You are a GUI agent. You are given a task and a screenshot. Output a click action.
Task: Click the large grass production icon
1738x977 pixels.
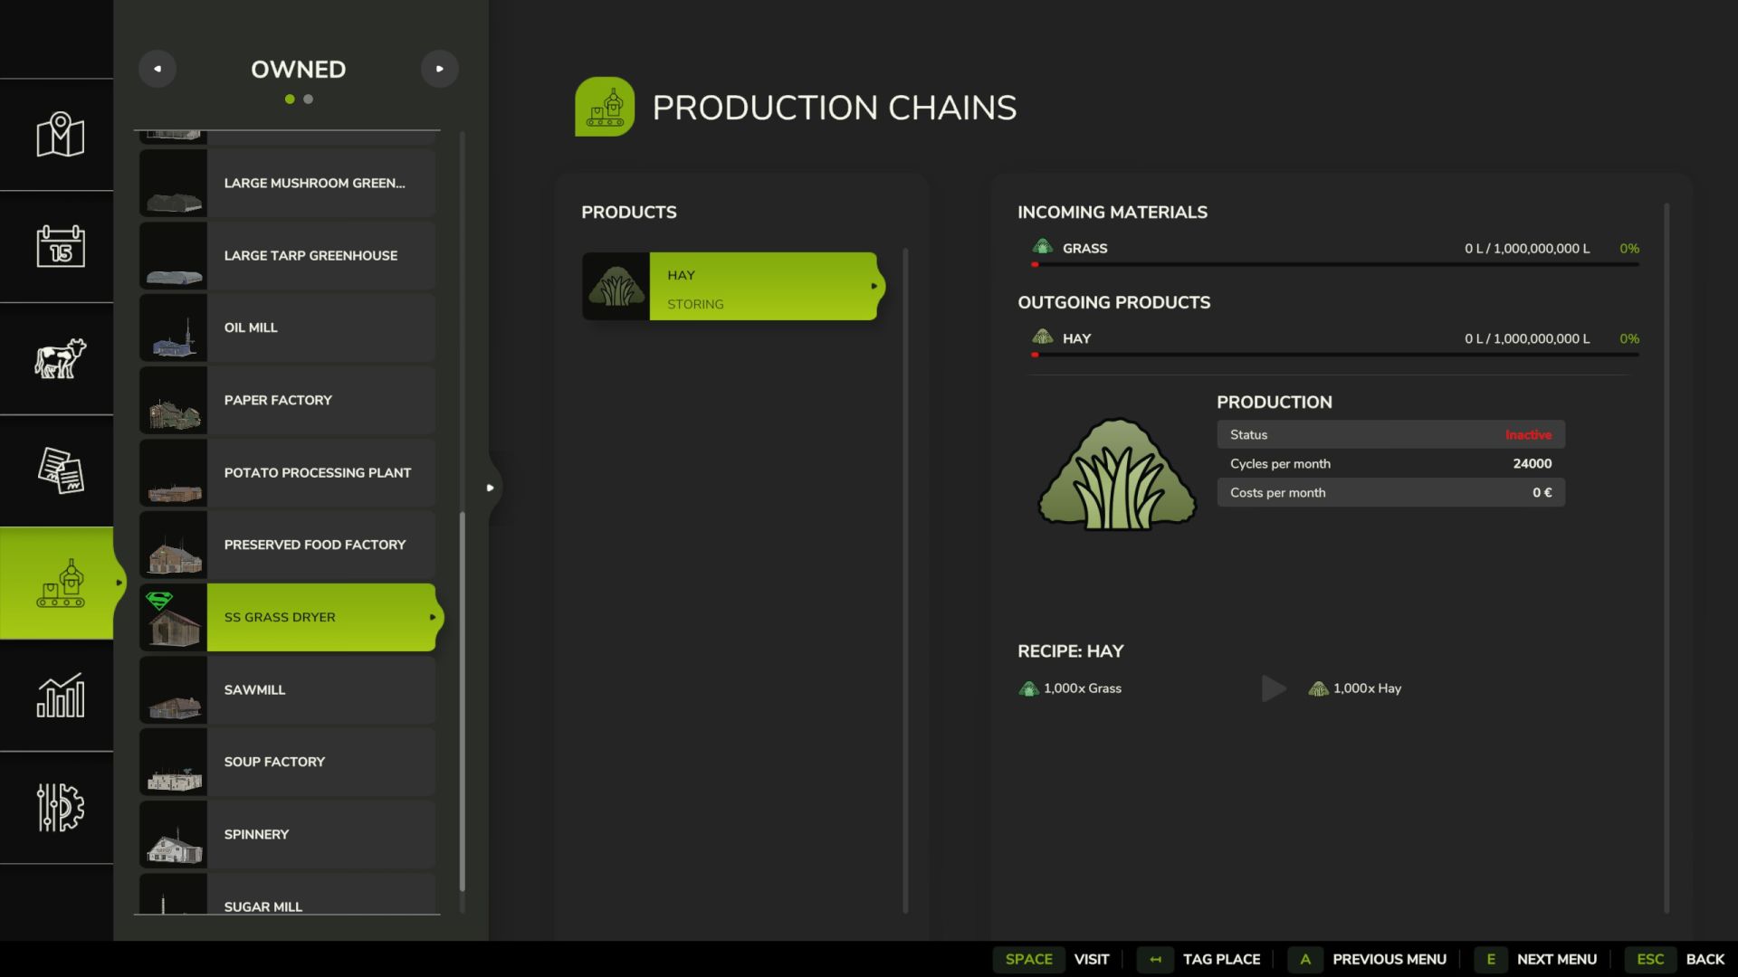click(x=1116, y=475)
